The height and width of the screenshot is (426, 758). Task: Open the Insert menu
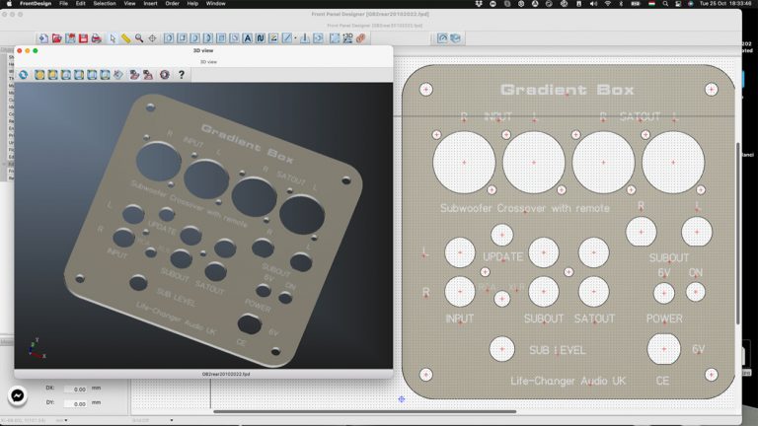click(150, 3)
